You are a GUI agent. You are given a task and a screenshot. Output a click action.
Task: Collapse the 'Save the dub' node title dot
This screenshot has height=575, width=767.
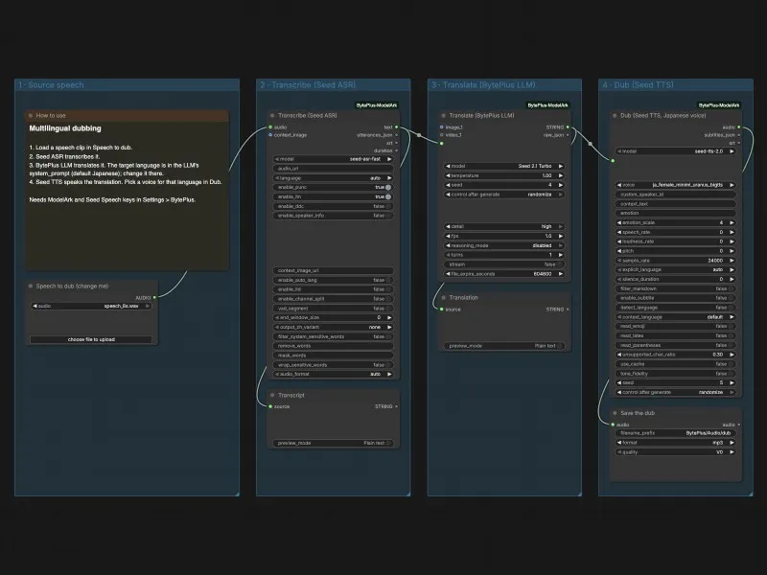615,413
